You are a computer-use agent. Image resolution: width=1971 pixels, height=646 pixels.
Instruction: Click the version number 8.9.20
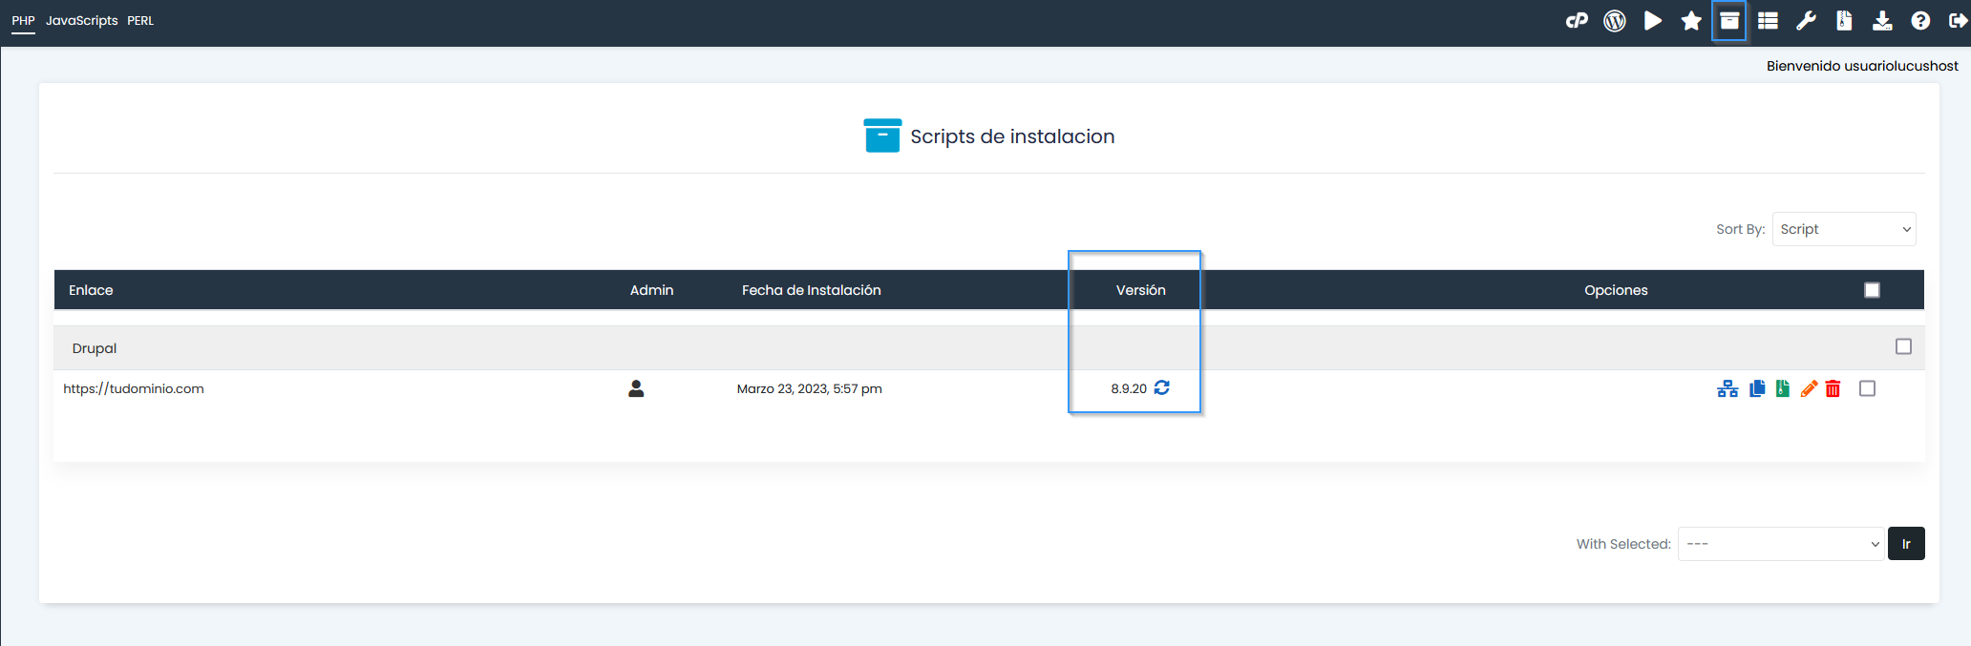click(1129, 388)
